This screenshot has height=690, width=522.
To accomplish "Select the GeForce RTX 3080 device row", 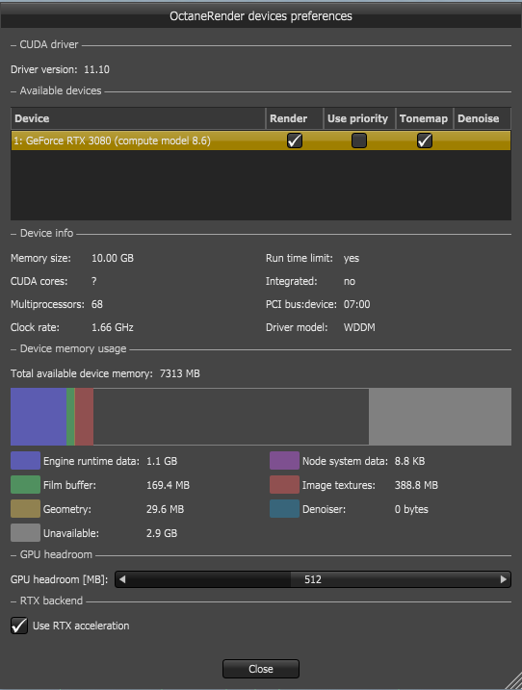I will tap(261, 141).
